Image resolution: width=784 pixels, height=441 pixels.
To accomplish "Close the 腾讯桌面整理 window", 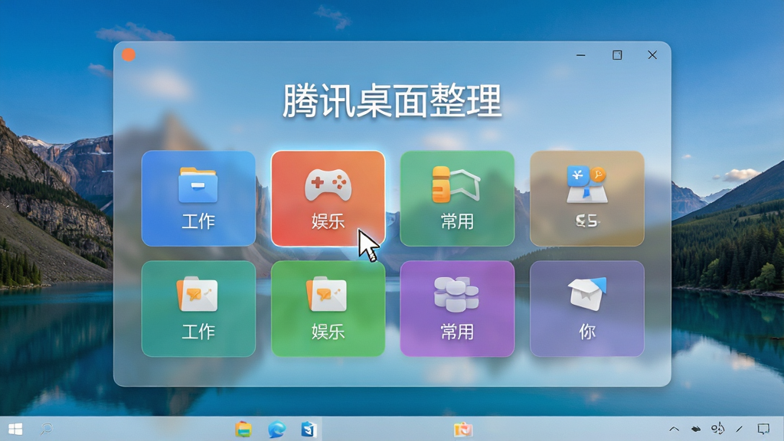I will 652,55.
